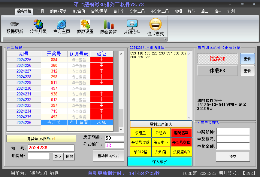Open the 后一 tab

pyautogui.click(x=218, y=11)
